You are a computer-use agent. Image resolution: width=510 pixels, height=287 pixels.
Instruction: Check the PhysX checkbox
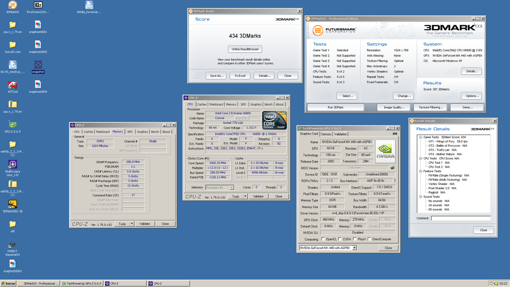coord(354,239)
